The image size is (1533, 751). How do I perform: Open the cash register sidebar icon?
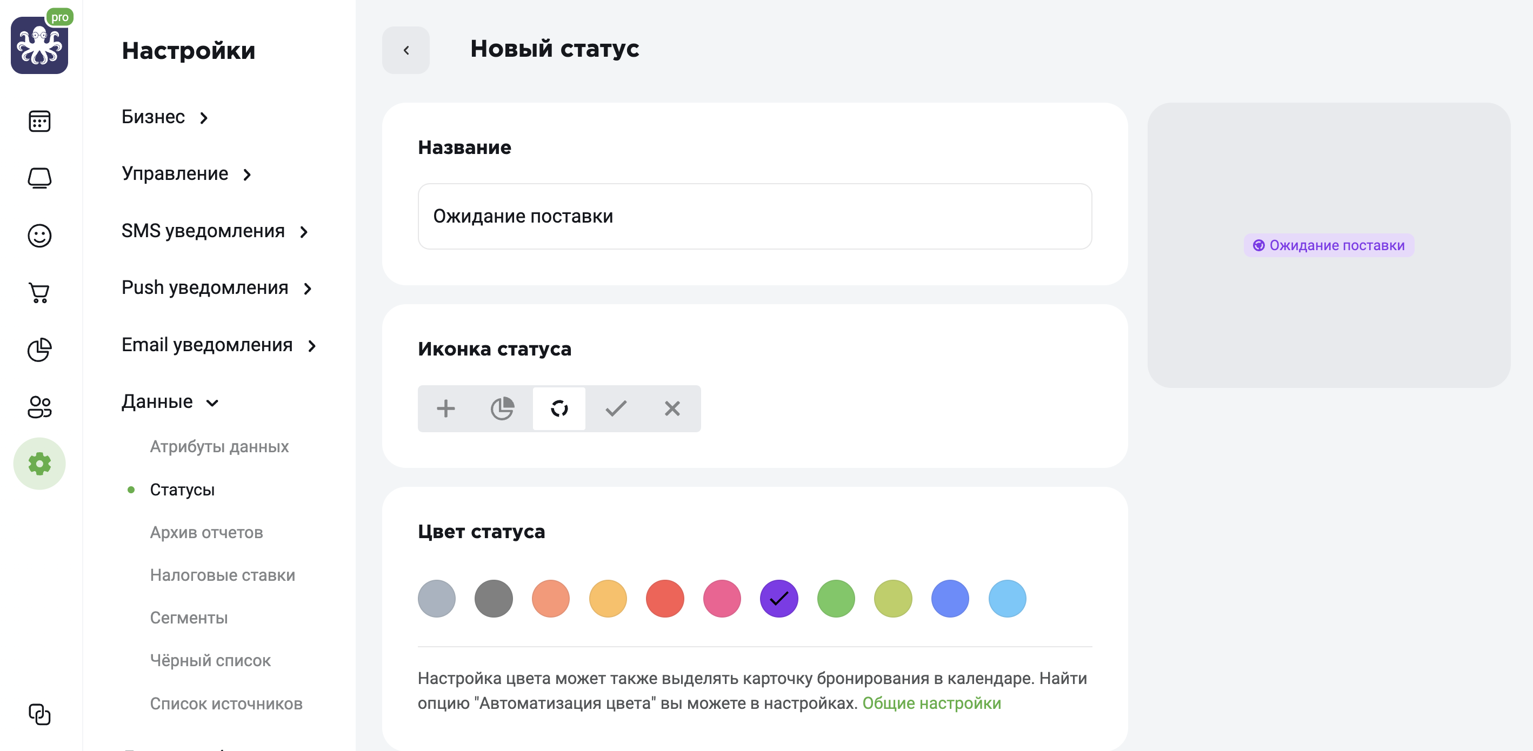(x=39, y=178)
